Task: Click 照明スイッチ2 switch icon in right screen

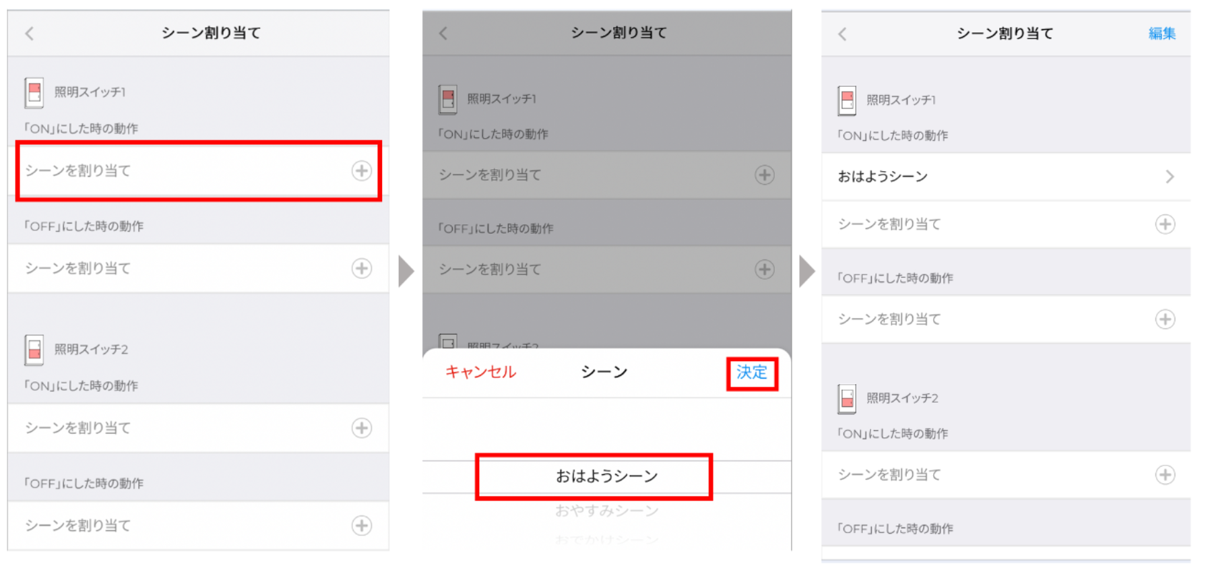Action: point(847,399)
